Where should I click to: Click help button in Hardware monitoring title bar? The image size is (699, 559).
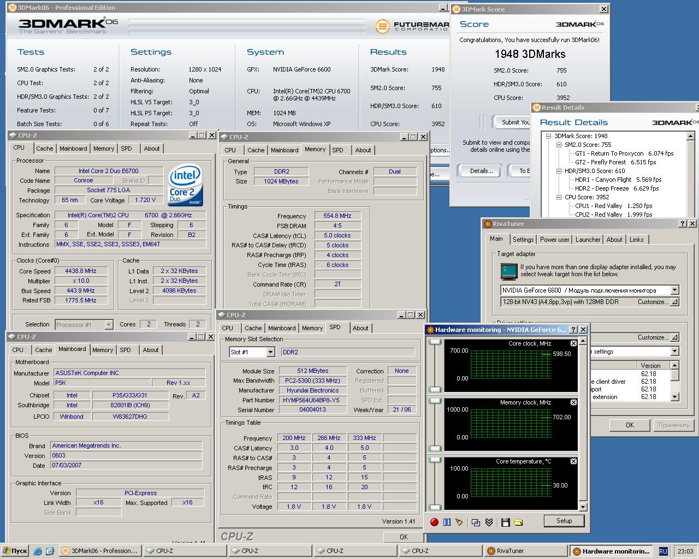573,330
